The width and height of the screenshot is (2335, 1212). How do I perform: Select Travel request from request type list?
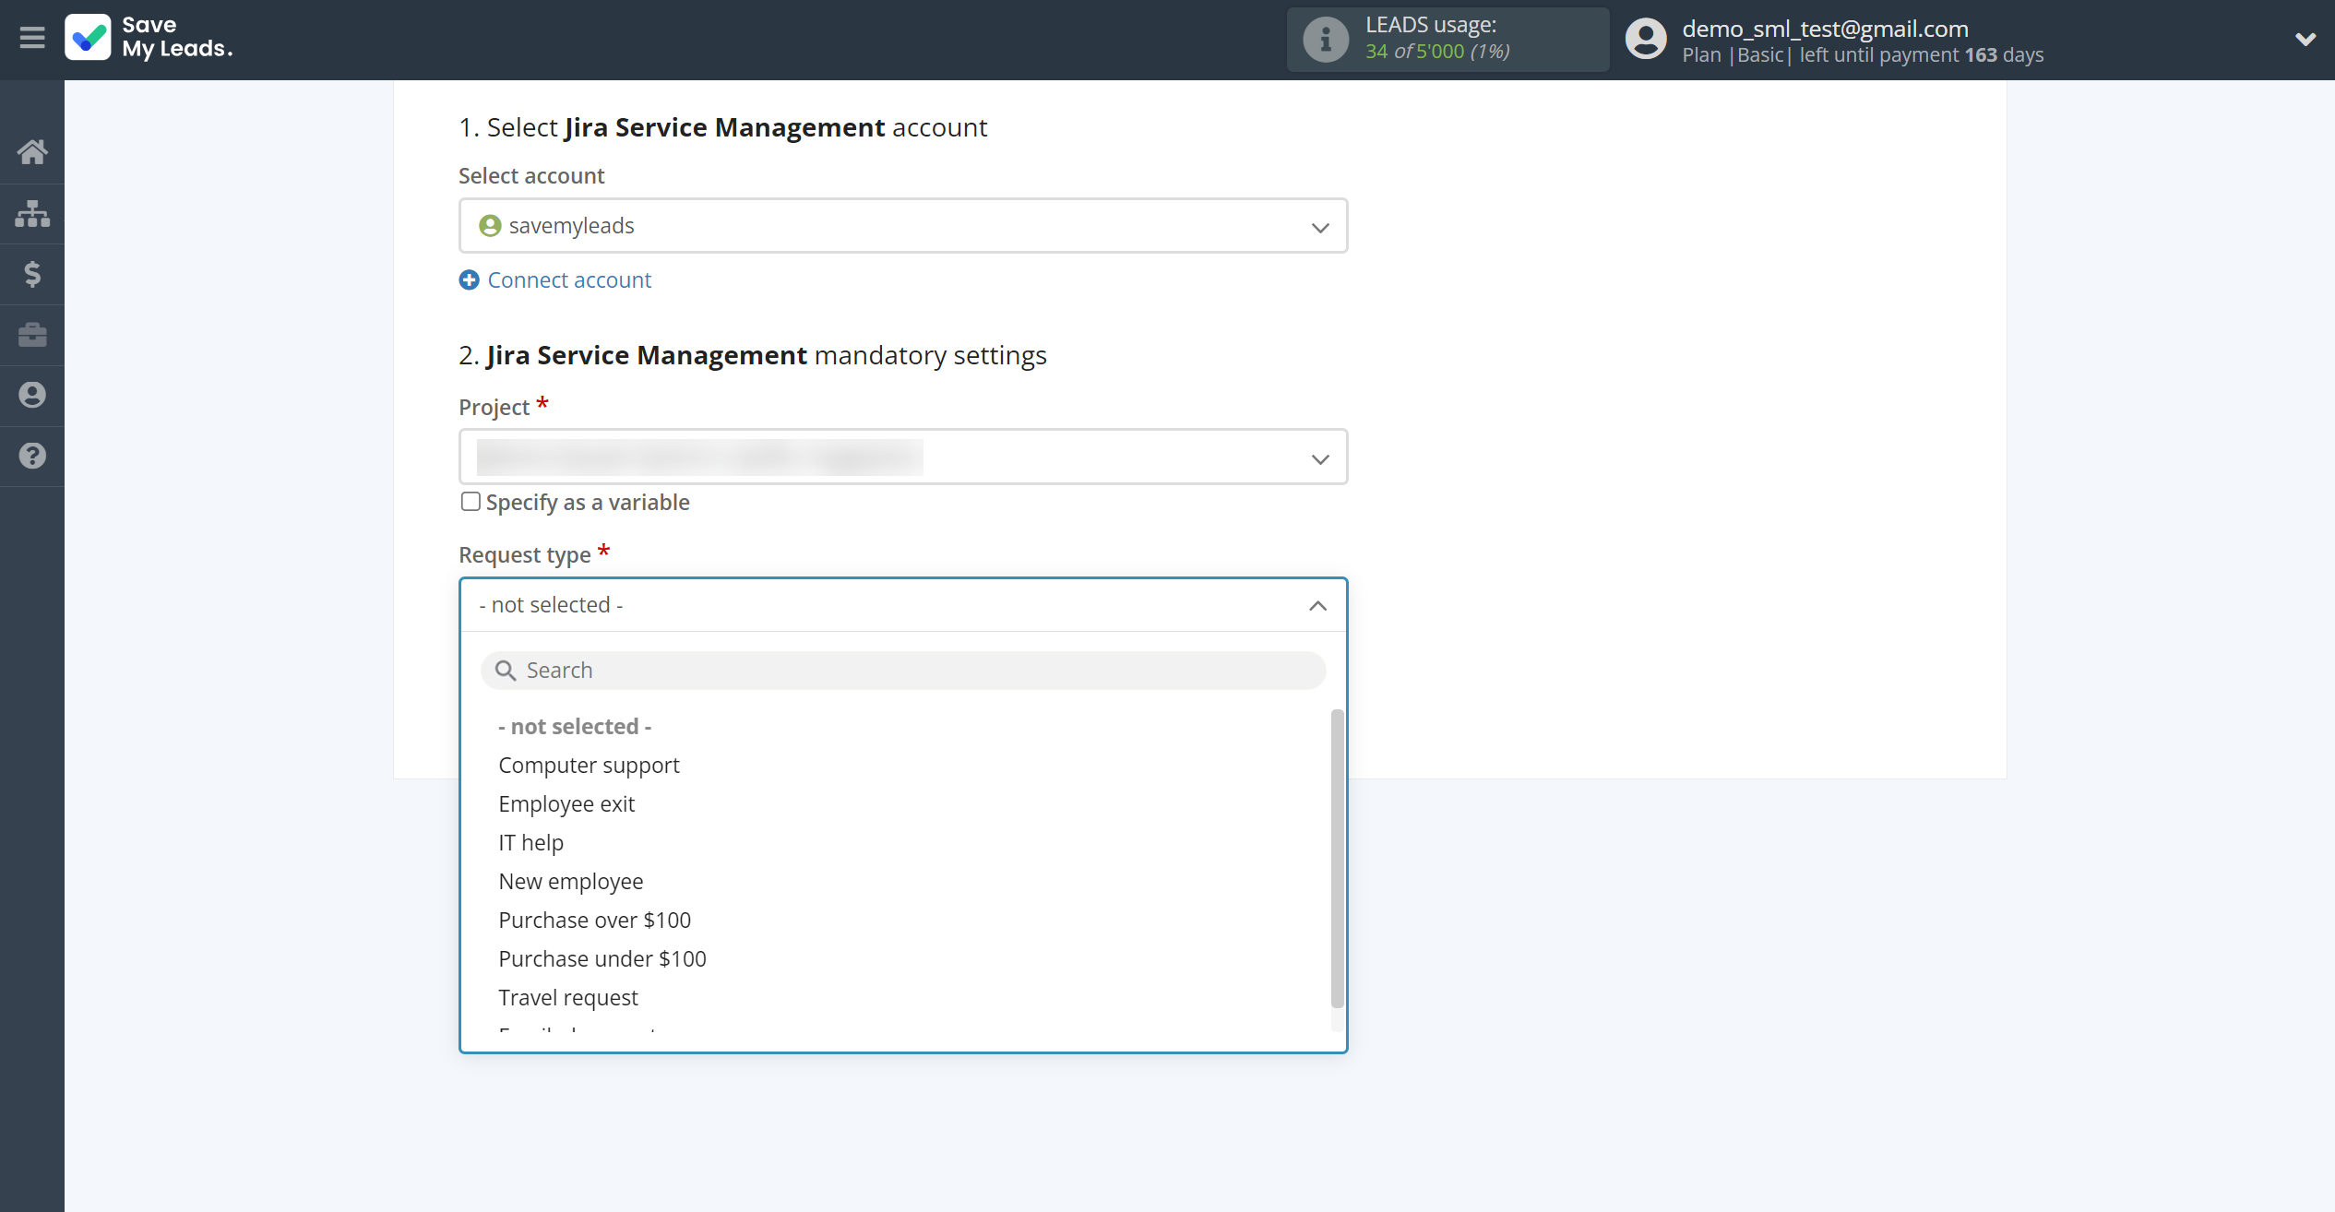568,996
